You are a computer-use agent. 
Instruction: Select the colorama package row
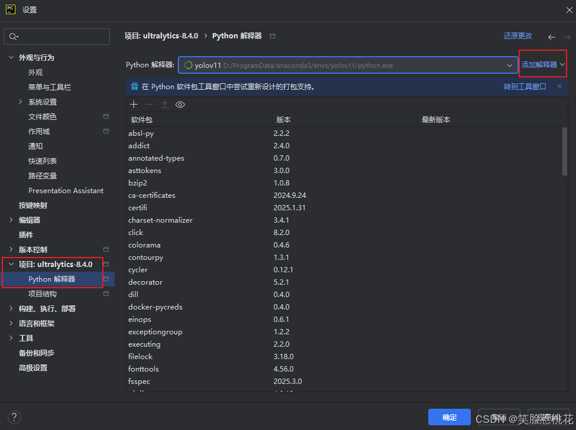pyautogui.click(x=344, y=245)
